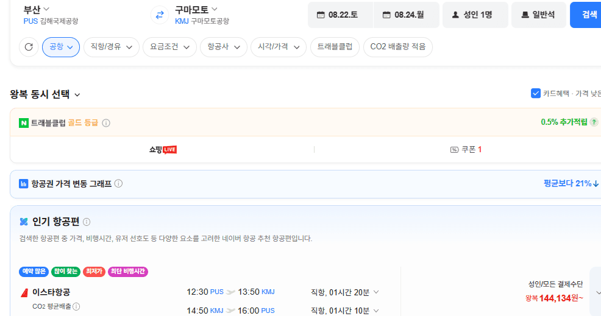Image resolution: width=601 pixels, height=316 pixels.
Task: Open 쿠폰 1 coupon link
Action: click(466, 149)
